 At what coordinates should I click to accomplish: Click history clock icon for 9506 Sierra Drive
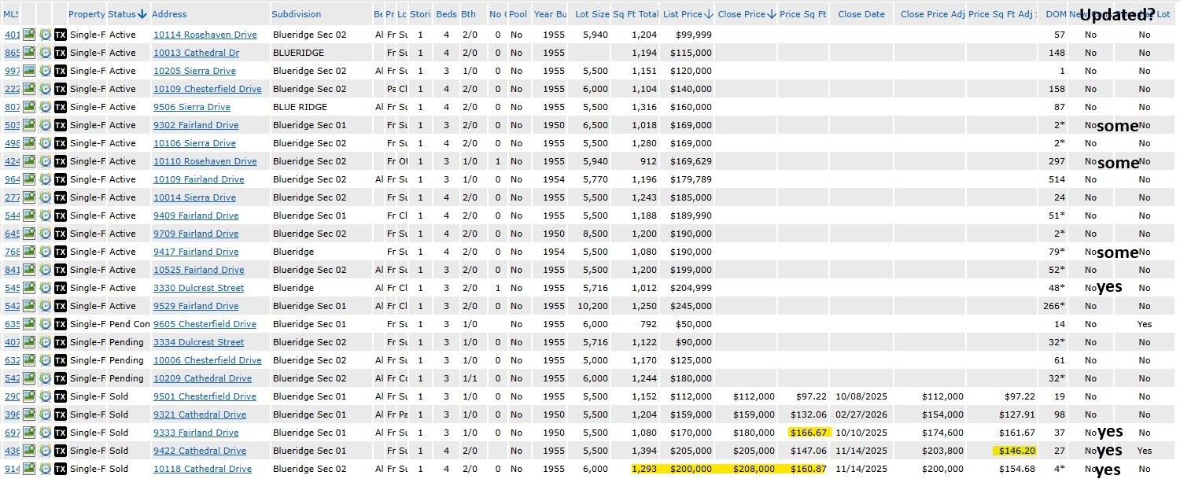click(x=45, y=107)
